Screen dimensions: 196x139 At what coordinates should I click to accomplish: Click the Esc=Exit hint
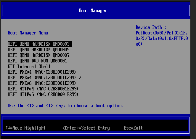(133, 128)
